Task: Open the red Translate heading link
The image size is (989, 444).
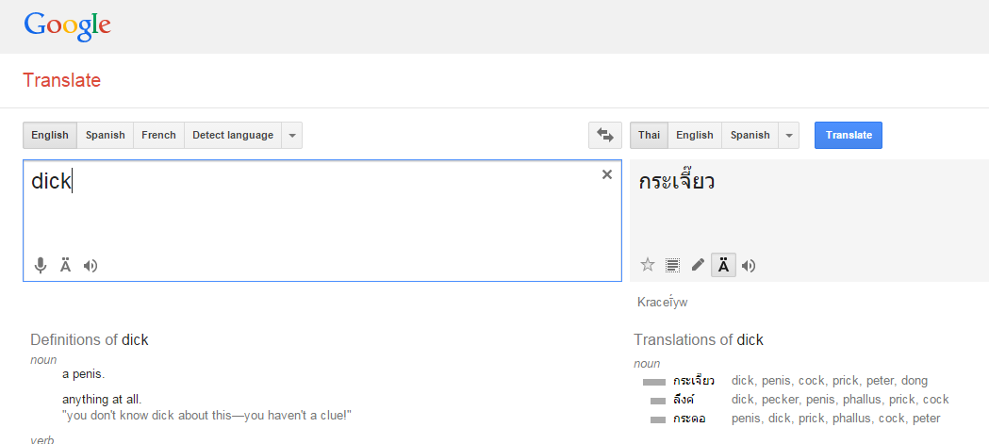Action: point(61,80)
